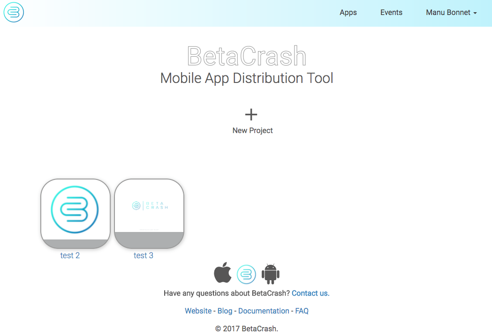The width and height of the screenshot is (492, 336).
Task: Click the Android robot icon in footer
Action: click(x=271, y=274)
